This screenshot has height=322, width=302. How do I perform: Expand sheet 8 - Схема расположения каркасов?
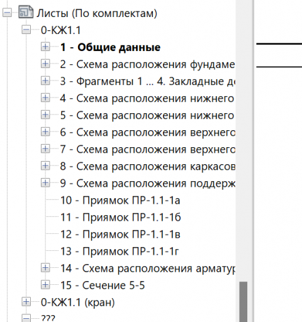click(45, 166)
